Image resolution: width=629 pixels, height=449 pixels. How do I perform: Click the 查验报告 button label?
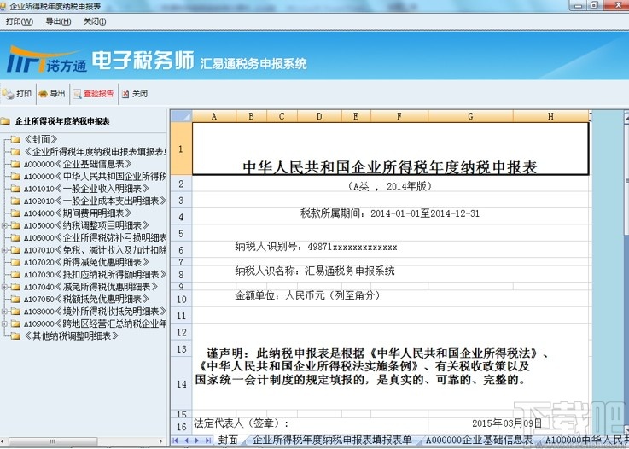click(x=99, y=94)
